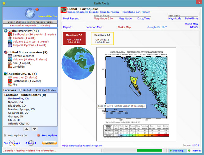The height and width of the screenshot is (155, 204).
Task: Select the Global locations radio button
Action: (21, 90)
